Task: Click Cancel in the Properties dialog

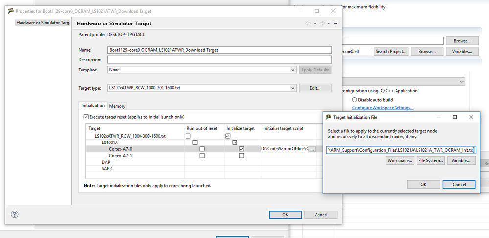Action: tap(321, 214)
